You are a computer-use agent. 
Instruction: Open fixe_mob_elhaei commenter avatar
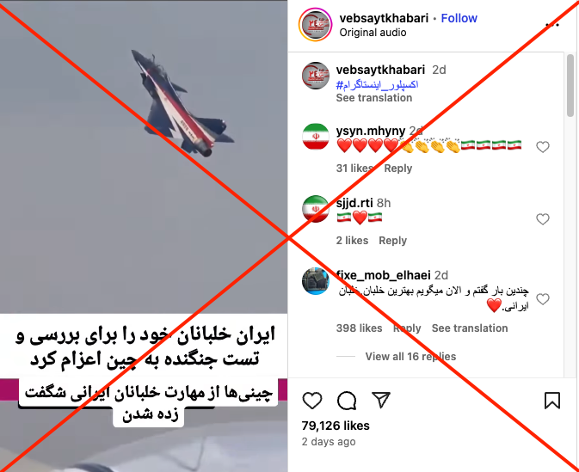click(316, 281)
